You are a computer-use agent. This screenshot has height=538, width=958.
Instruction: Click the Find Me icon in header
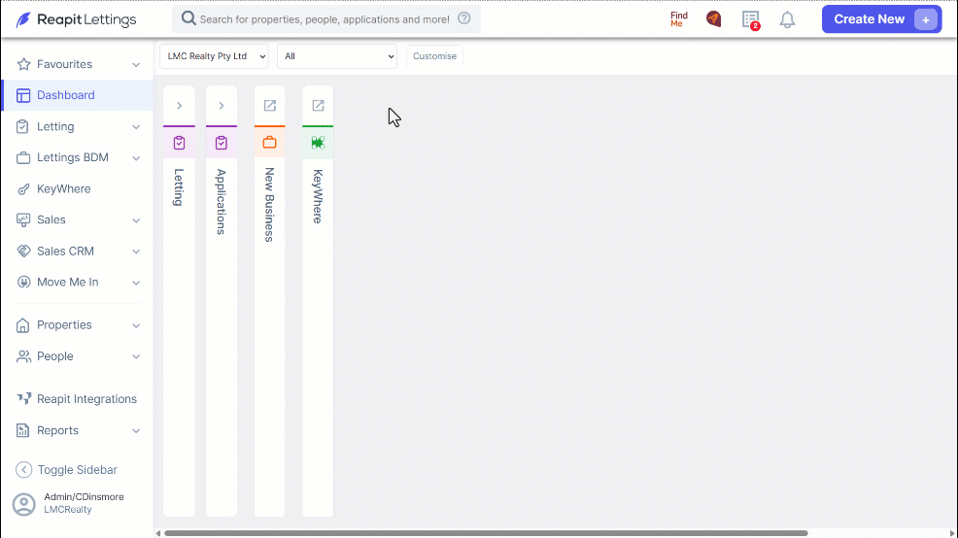(x=679, y=19)
